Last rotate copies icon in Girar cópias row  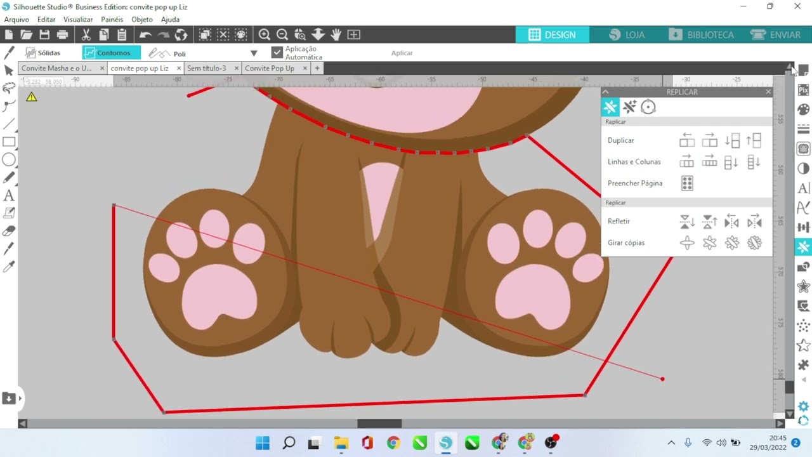[754, 242]
